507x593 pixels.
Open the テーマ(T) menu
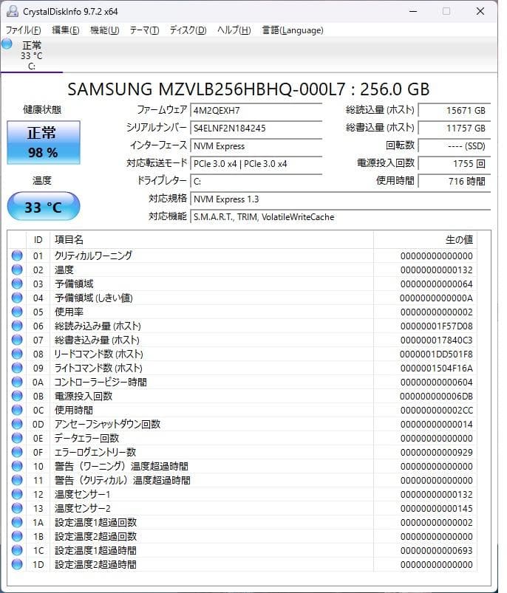tap(144, 30)
